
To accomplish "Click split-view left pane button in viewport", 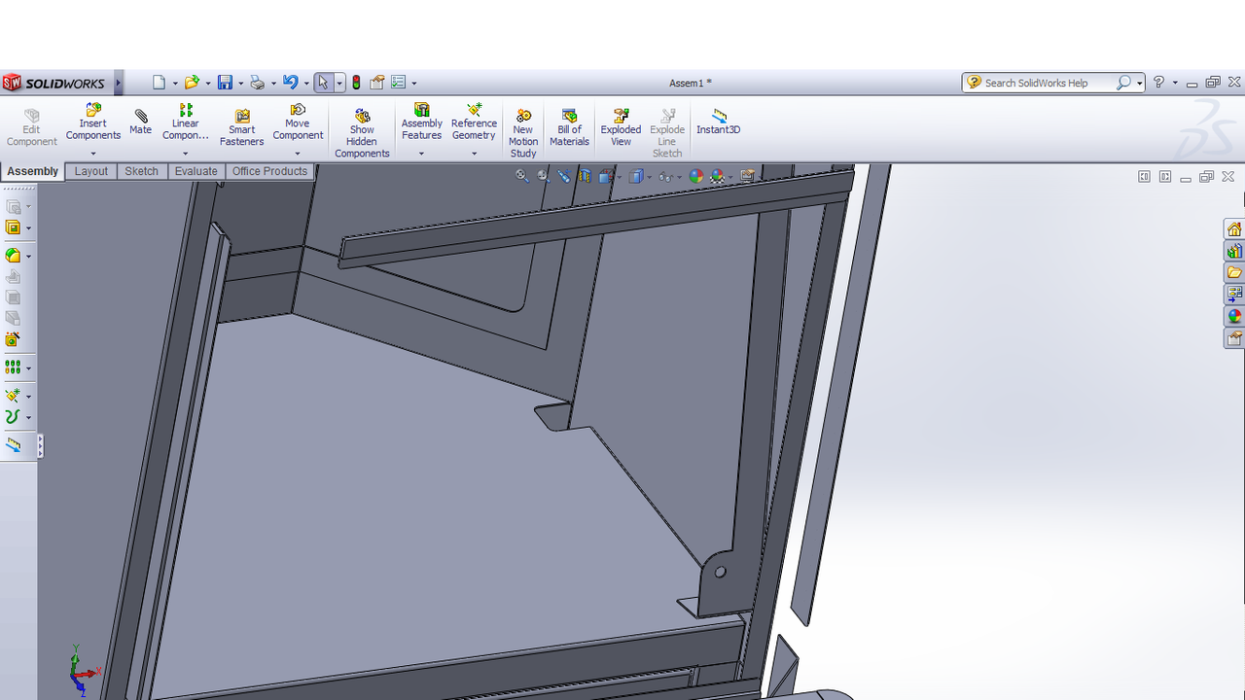I will click(x=1144, y=177).
